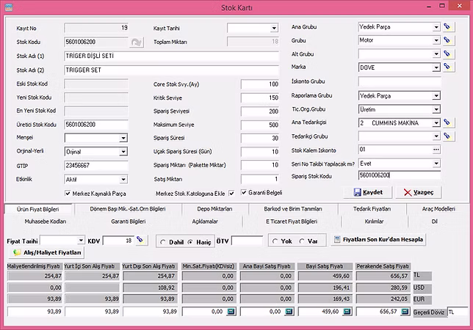Click the link icon beside the Marka field
The width and height of the screenshot is (473, 330).
tap(447, 67)
